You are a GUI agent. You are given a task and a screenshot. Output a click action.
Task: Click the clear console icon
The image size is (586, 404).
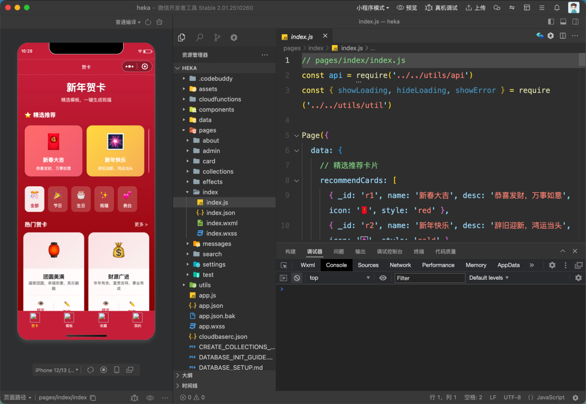pos(297,277)
